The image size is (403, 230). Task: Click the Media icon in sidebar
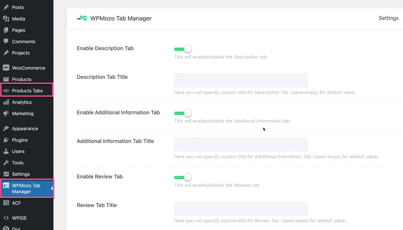6,19
